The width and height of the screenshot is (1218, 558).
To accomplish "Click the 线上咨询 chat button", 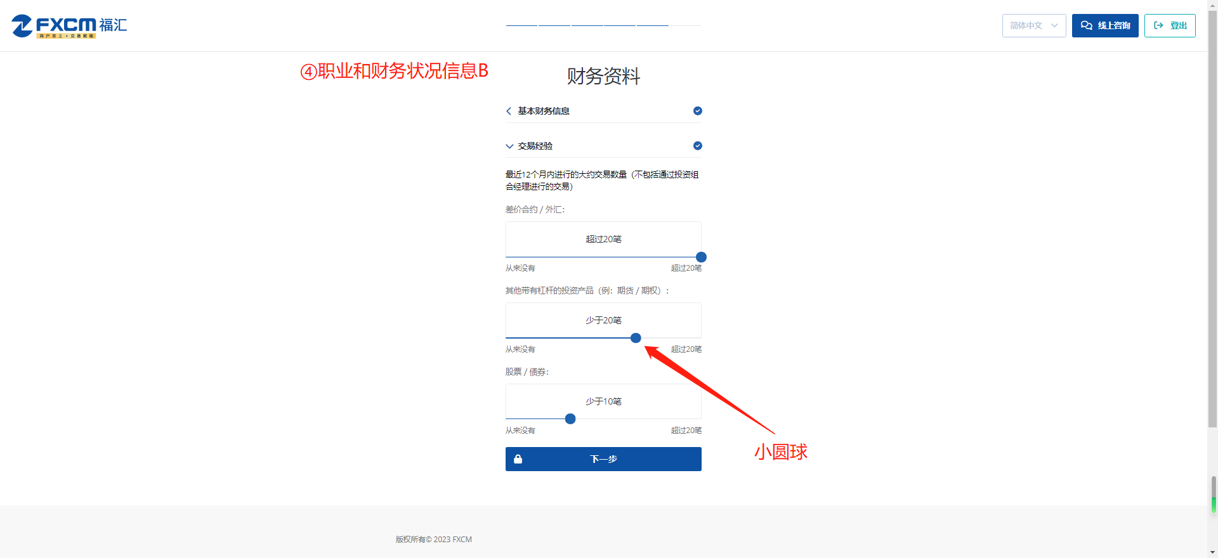I will 1105,25.
